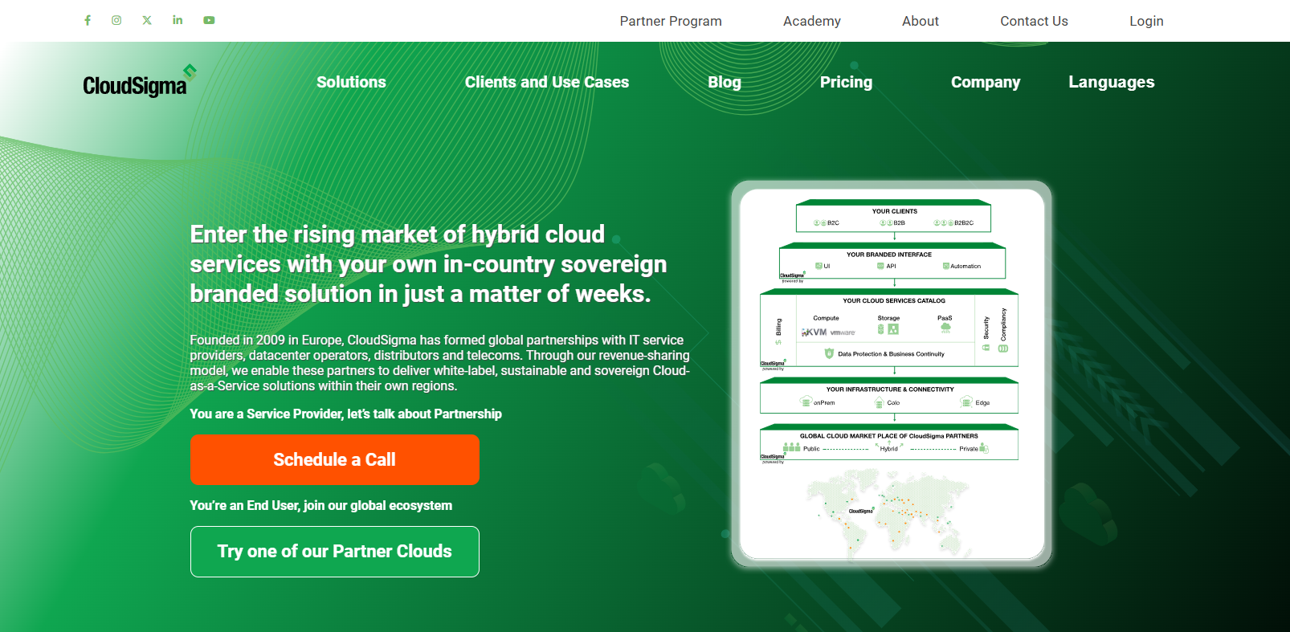The height and width of the screenshot is (632, 1290).
Task: Open CloudSigma's Facebook page icon
Action: point(88,20)
